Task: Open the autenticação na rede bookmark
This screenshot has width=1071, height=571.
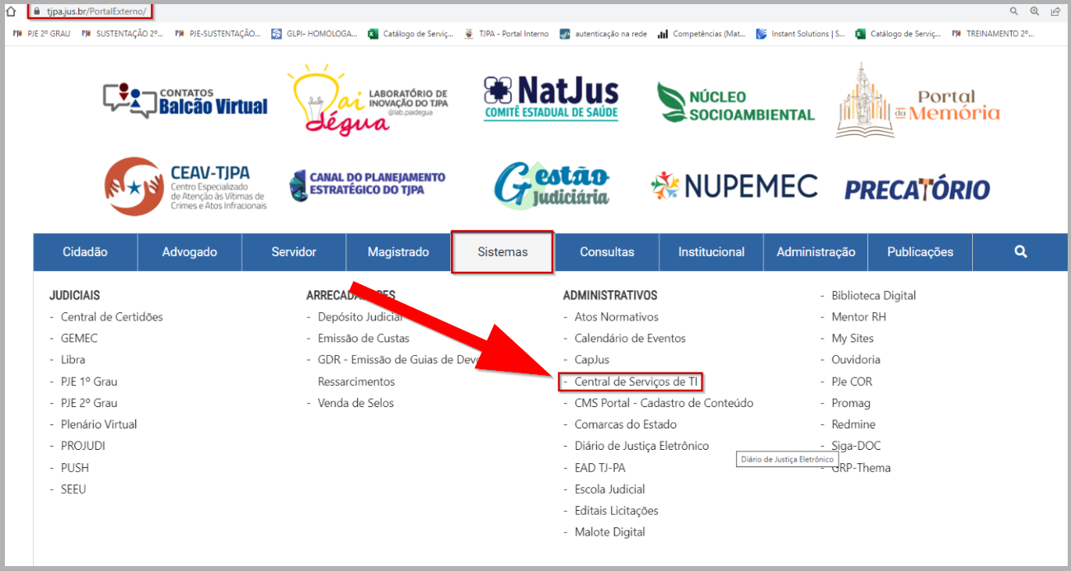Action: click(603, 34)
